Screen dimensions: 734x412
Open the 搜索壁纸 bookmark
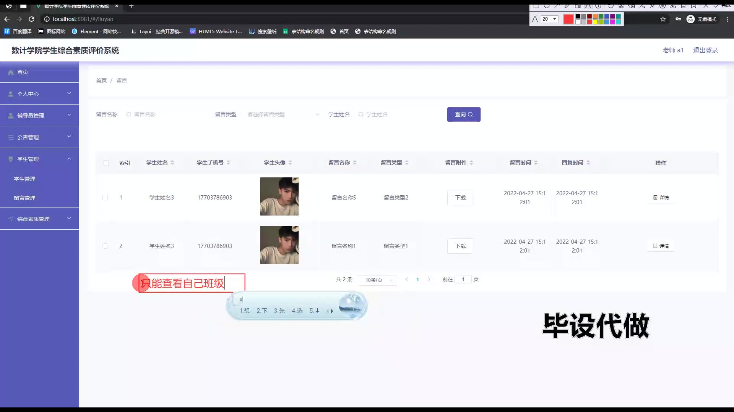(x=263, y=31)
